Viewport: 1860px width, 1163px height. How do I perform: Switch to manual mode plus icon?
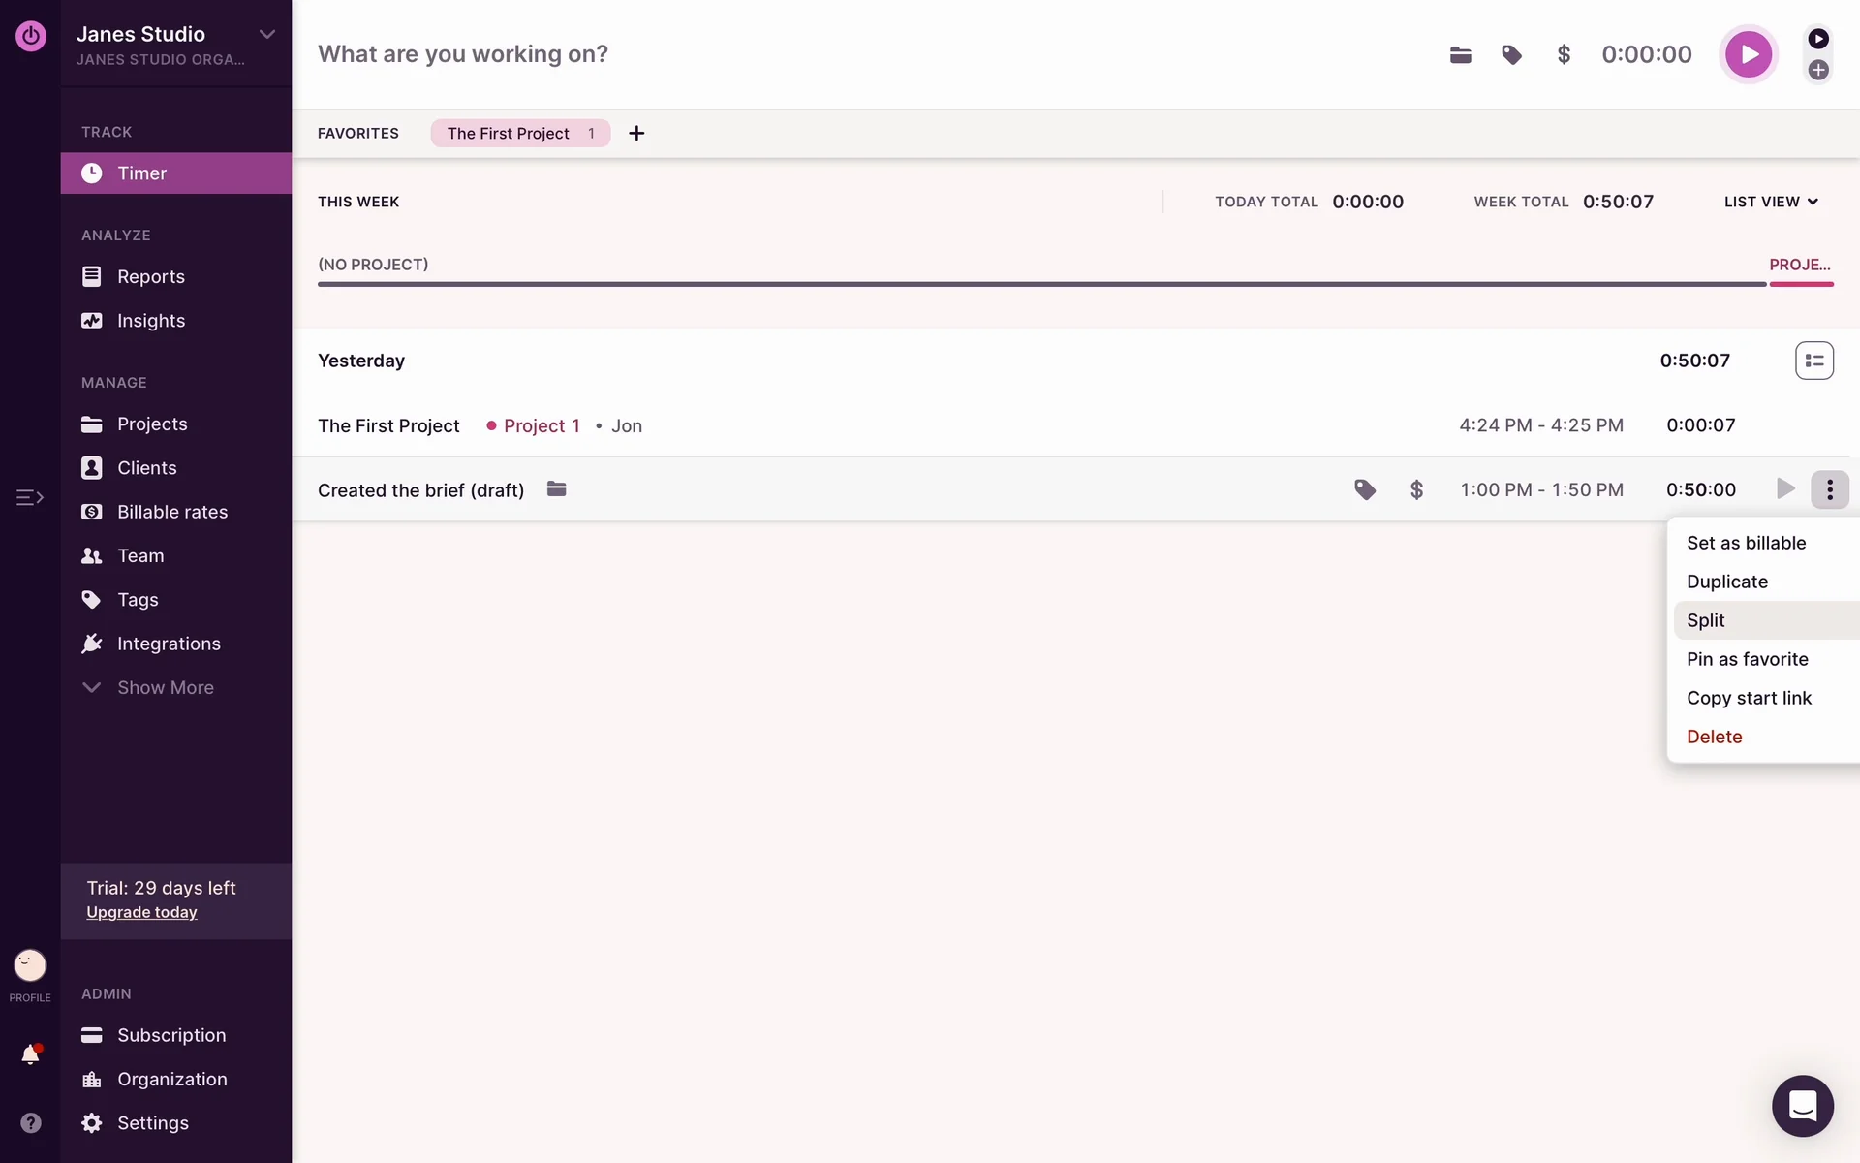tap(1818, 70)
